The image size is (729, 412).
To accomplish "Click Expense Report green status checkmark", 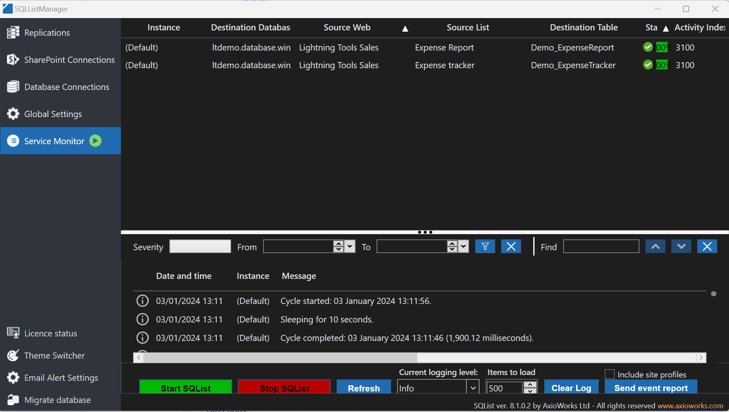I will [648, 47].
